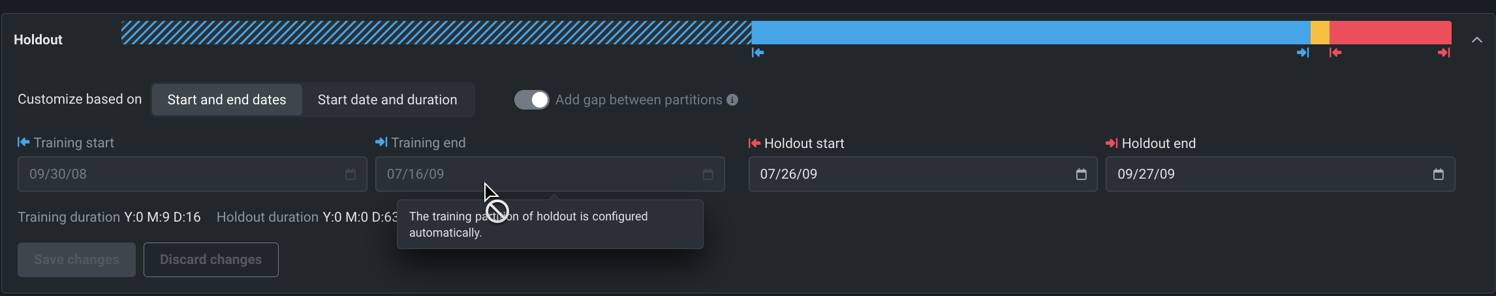Image resolution: width=1496 pixels, height=296 pixels.
Task: Click the Training end calendar icon
Action: pos(708,174)
